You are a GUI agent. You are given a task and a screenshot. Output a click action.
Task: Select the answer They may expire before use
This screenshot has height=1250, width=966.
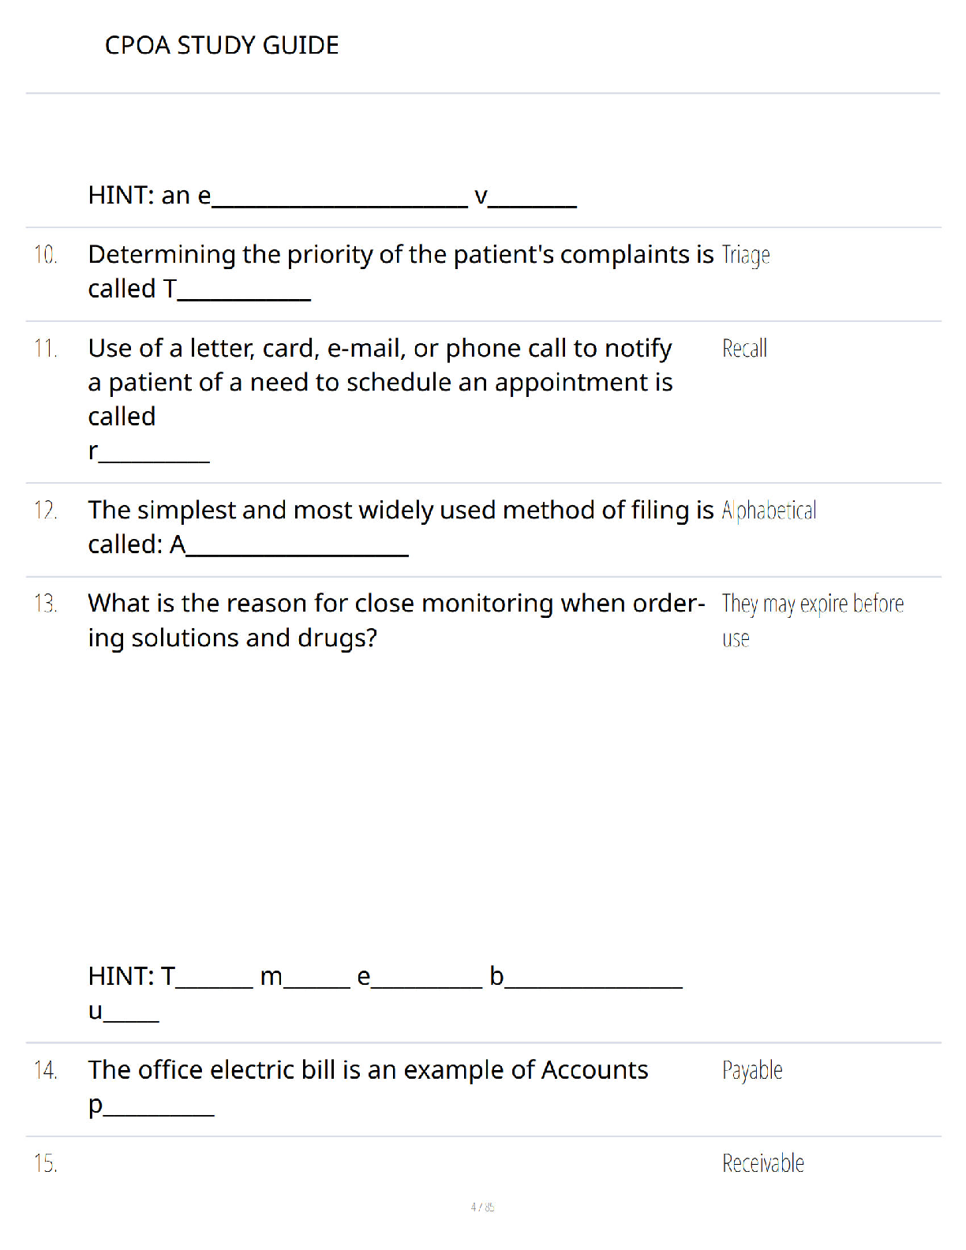[x=813, y=620]
